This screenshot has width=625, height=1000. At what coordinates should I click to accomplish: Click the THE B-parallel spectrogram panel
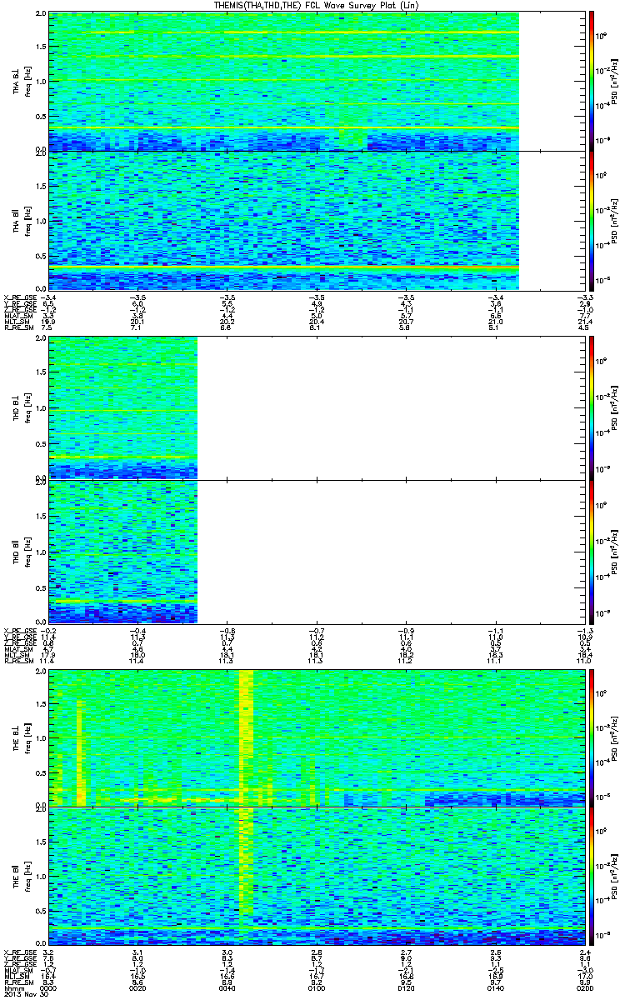point(315,876)
